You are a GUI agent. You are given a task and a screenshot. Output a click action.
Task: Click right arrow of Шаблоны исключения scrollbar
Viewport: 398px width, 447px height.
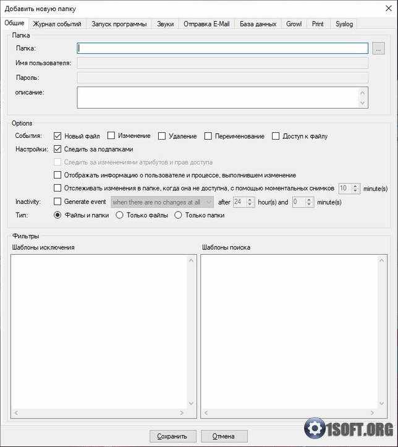point(182,413)
